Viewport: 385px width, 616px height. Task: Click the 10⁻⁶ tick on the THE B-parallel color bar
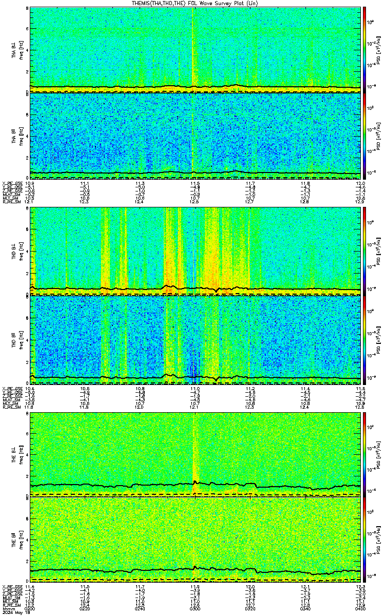pos(371,575)
